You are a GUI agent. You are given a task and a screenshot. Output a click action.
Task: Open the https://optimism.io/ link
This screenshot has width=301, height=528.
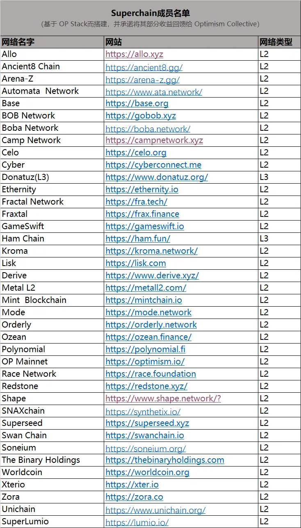(x=145, y=362)
